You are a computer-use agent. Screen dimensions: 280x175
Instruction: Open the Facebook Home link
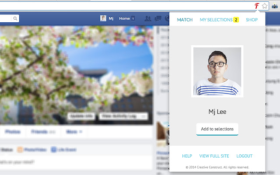click(x=124, y=18)
